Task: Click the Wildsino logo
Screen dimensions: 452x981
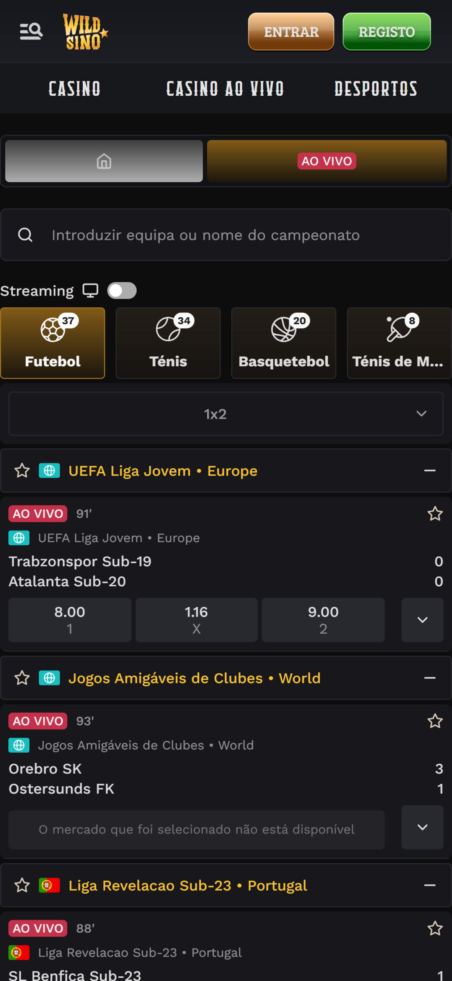Action: click(x=83, y=32)
